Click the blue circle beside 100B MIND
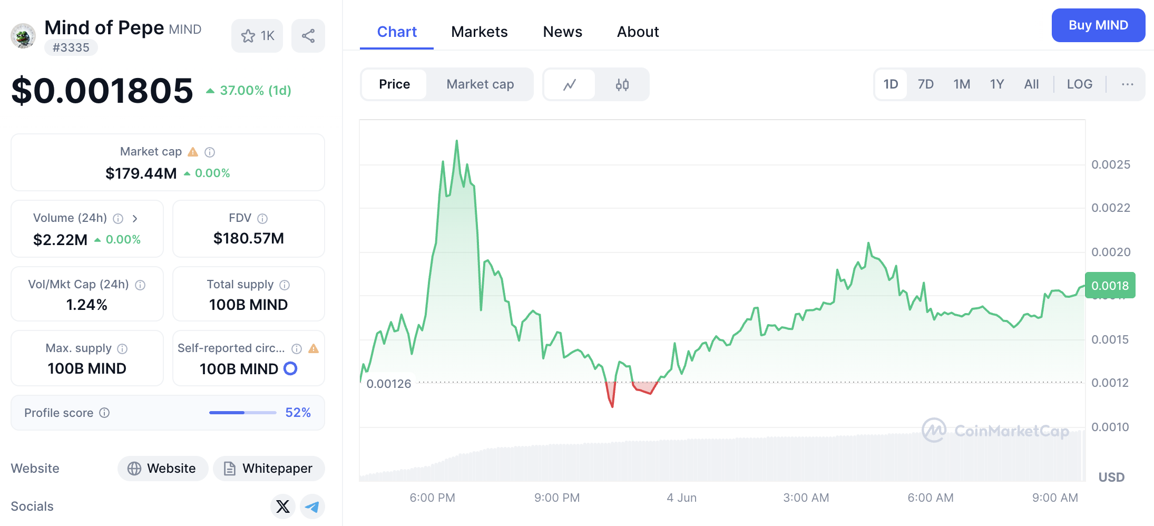Screen dimensions: 1154x526 [x=290, y=368]
